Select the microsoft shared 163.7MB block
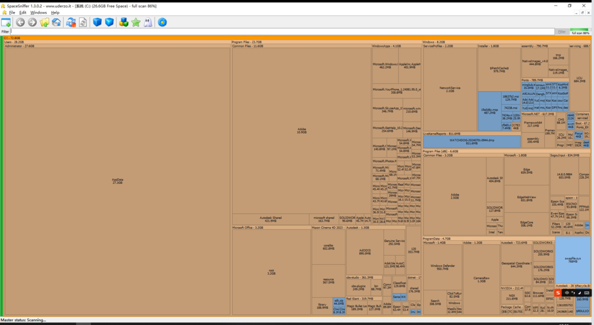This screenshot has width=594, height=325. tap(324, 219)
